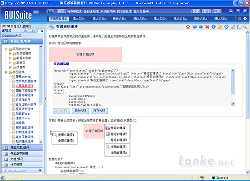
Task: Select 右键菜单组件 tree item
Action: pos(25,86)
